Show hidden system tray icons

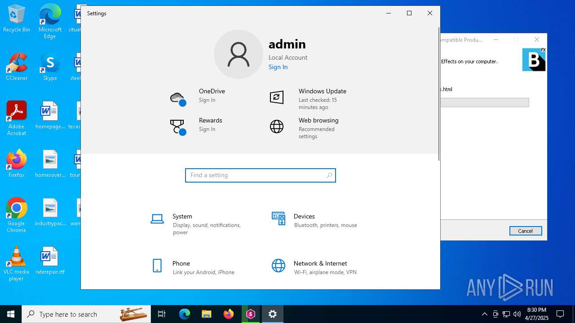[x=484, y=314]
